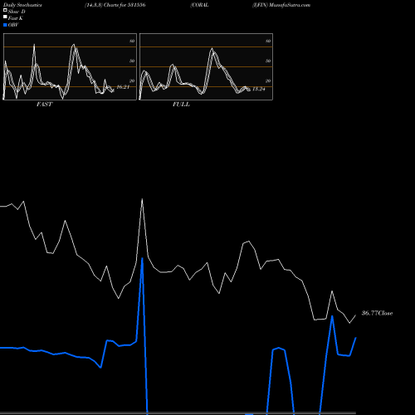The width and height of the screenshot is (415, 415).
Task: Click the 80 level label on FULL chart
Action: [x=268, y=41]
